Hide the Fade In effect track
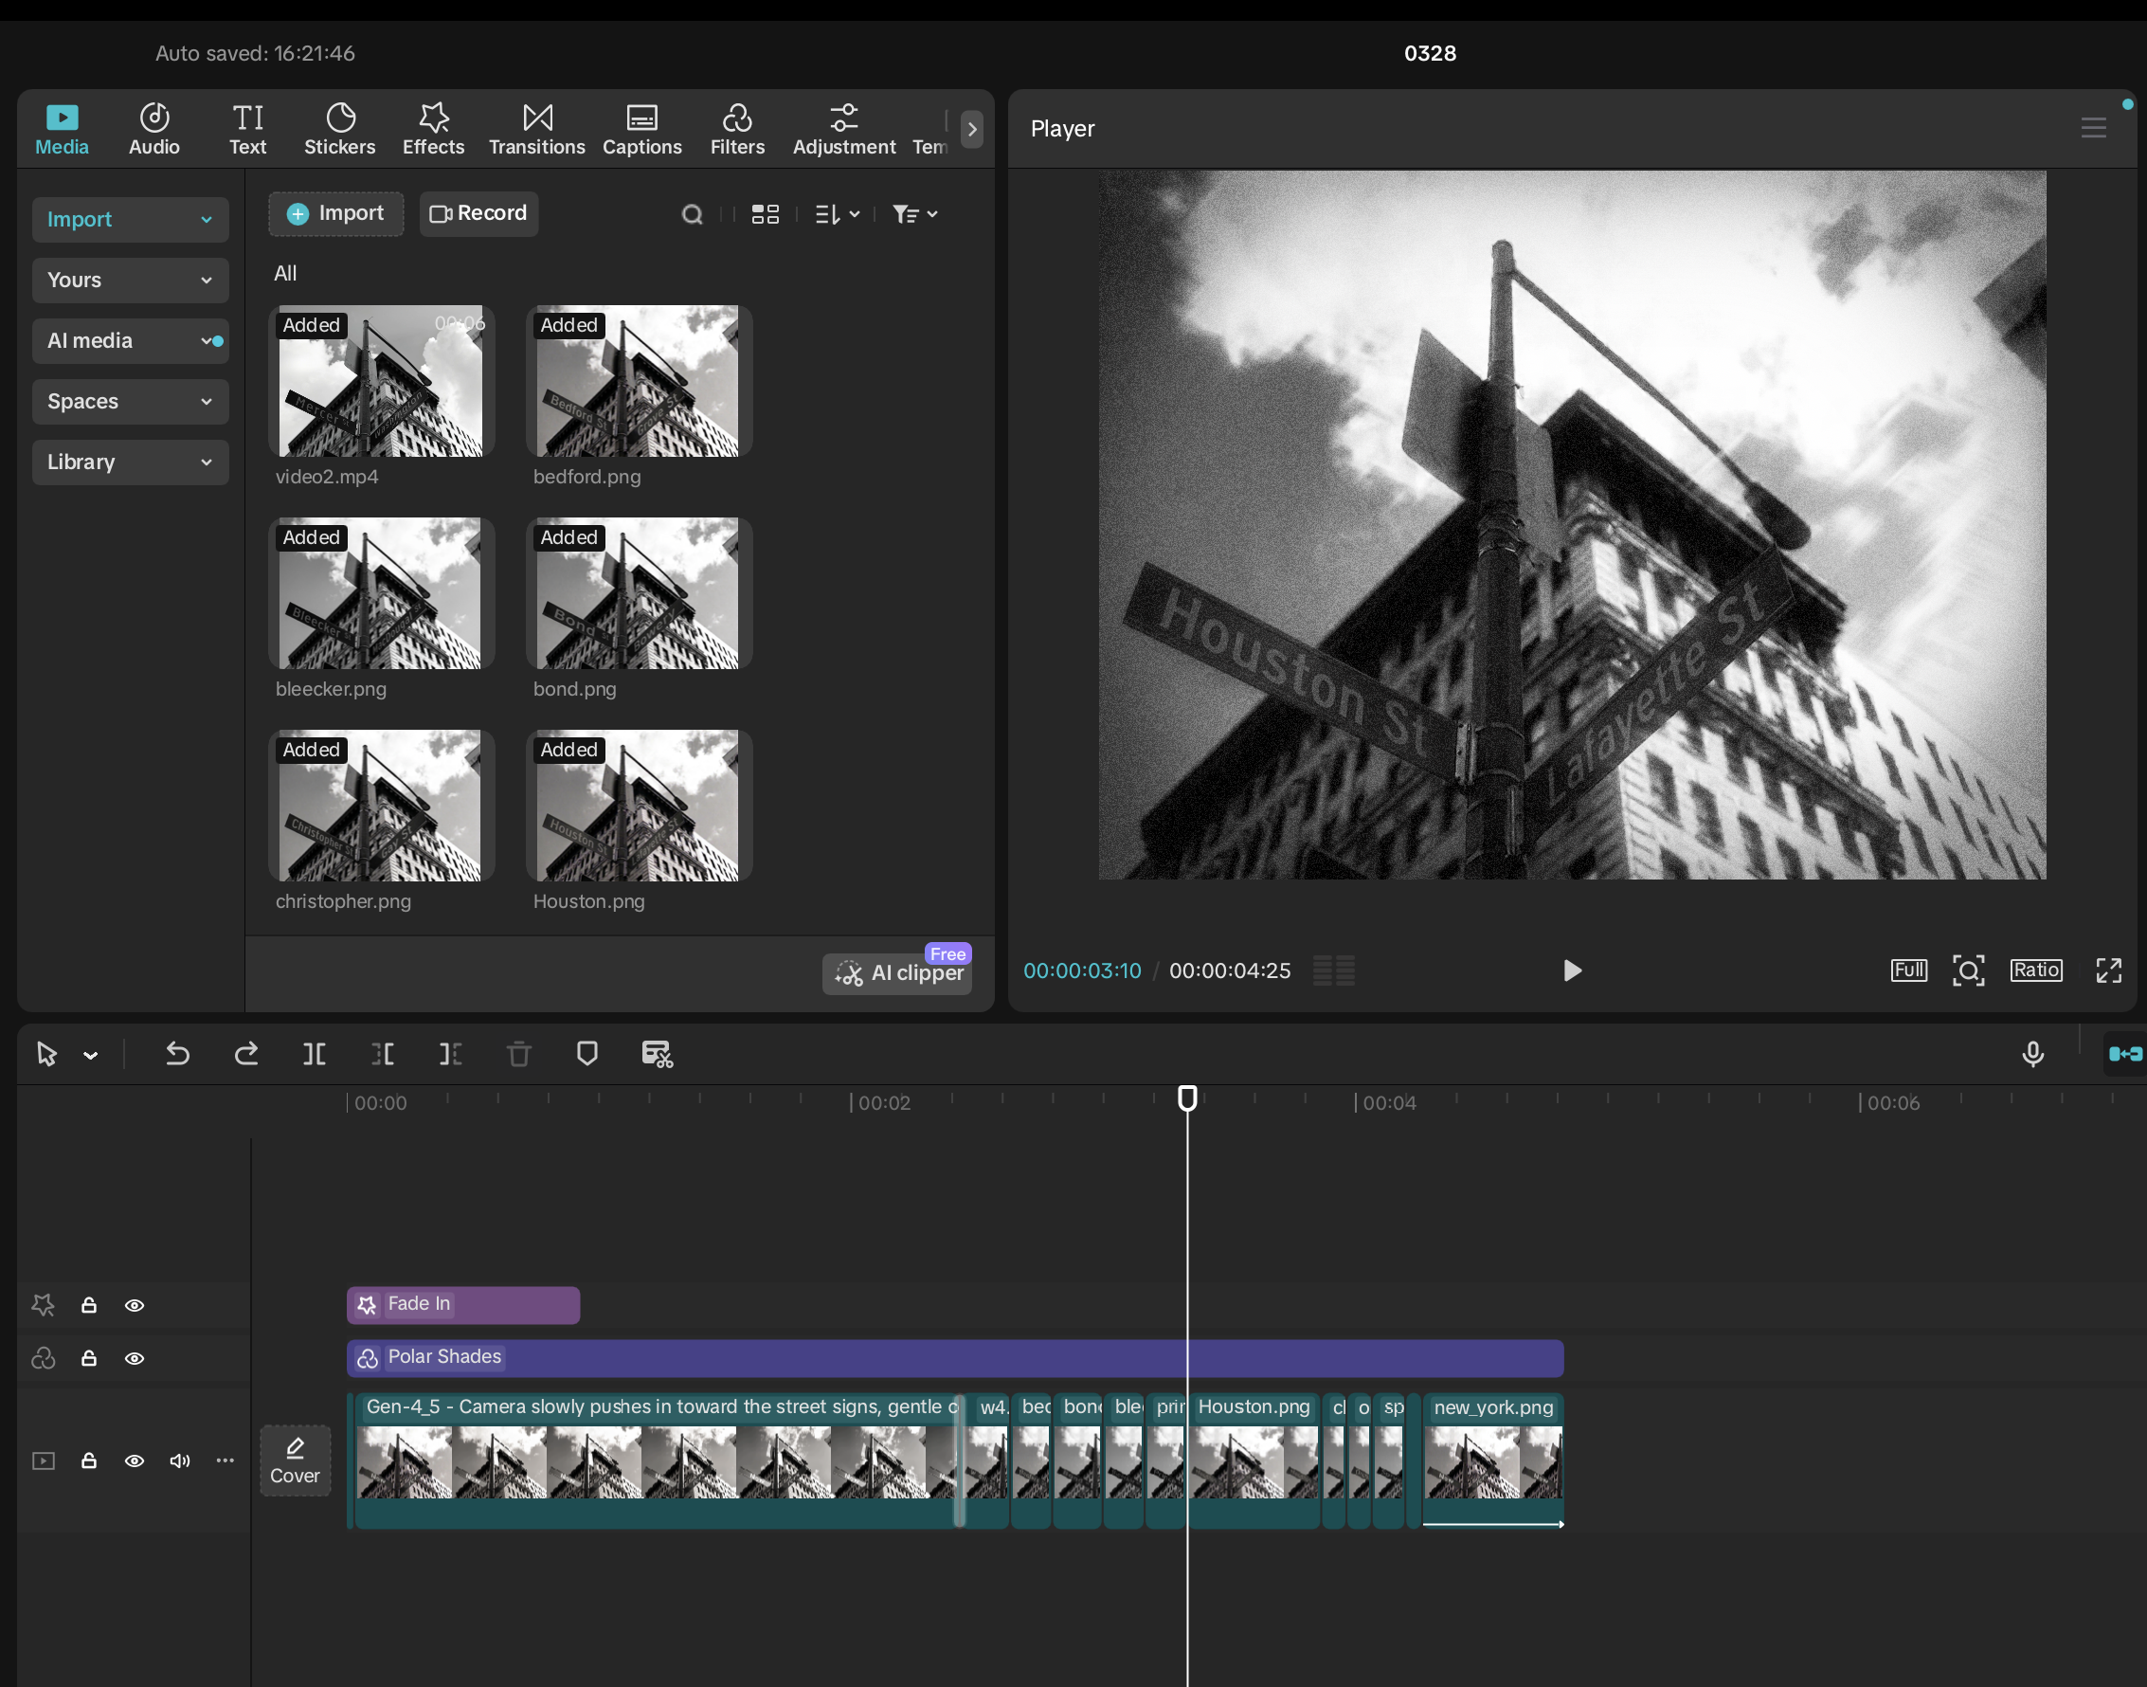This screenshot has width=2147, height=1687. click(135, 1306)
